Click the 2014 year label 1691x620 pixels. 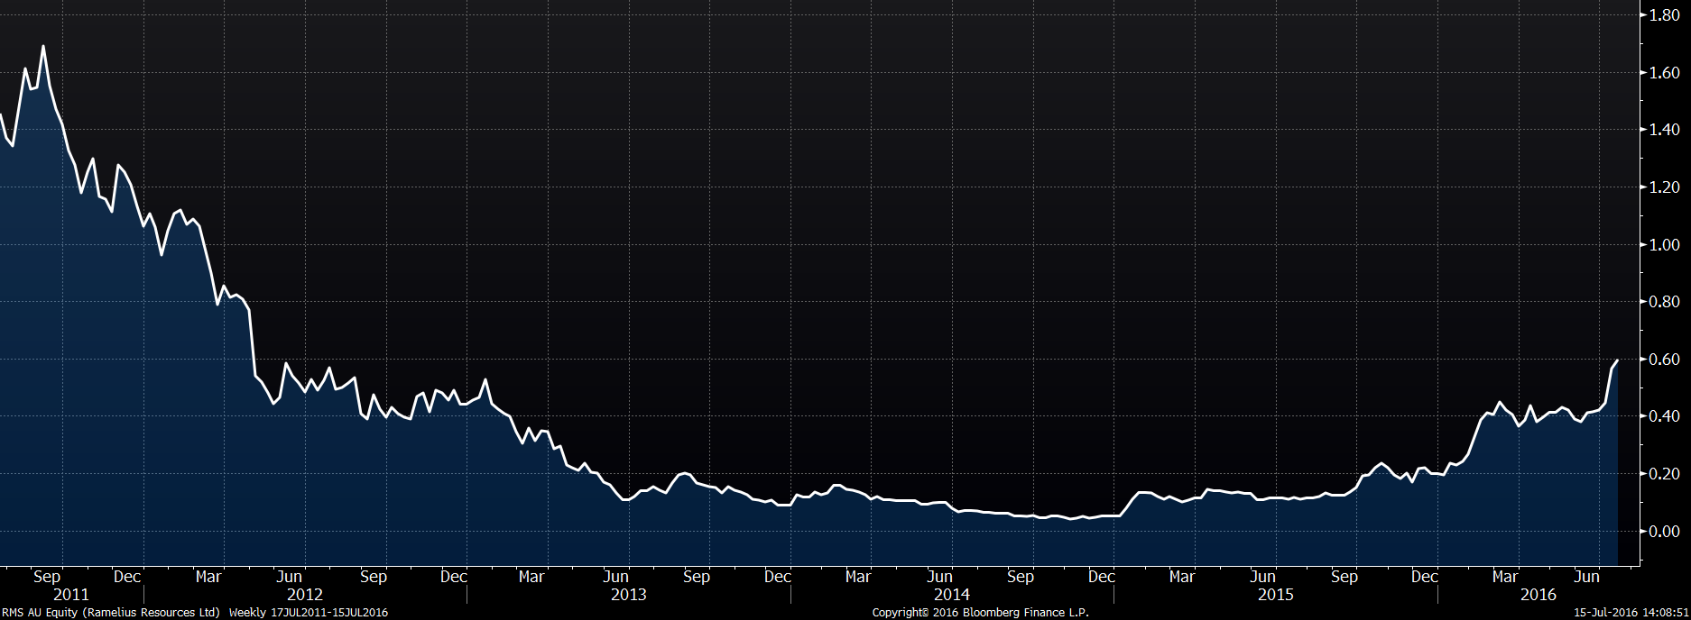(x=952, y=595)
